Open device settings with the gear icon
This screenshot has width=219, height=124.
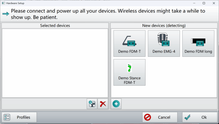92,104
